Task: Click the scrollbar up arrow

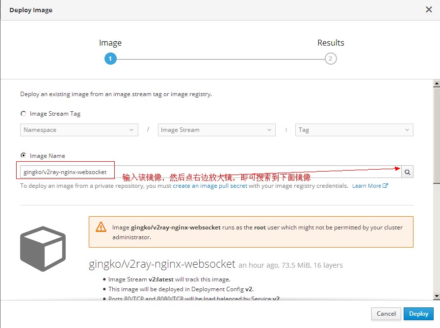Action: [x=437, y=83]
